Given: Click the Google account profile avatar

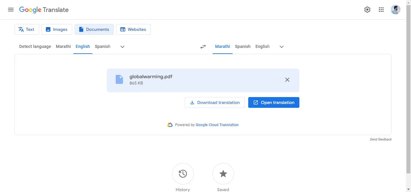Looking at the screenshot, I should point(396,9).
